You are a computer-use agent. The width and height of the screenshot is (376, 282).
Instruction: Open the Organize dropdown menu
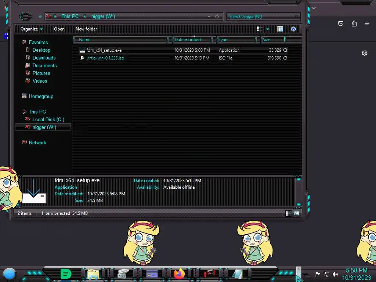[32, 29]
